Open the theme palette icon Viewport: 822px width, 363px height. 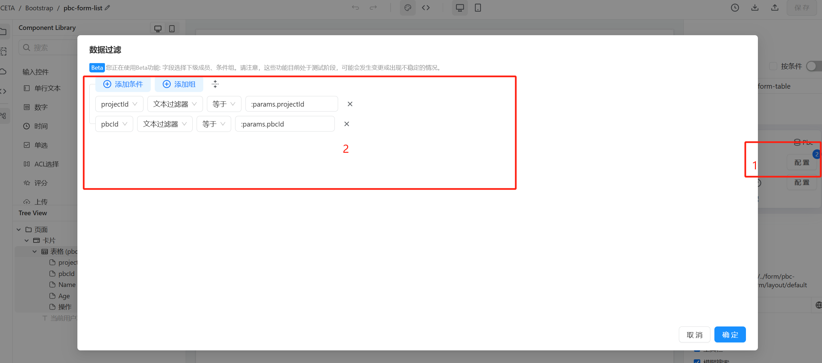tap(408, 8)
